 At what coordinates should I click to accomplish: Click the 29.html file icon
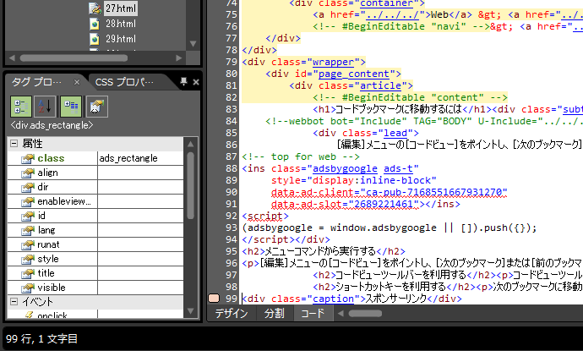pos(95,39)
